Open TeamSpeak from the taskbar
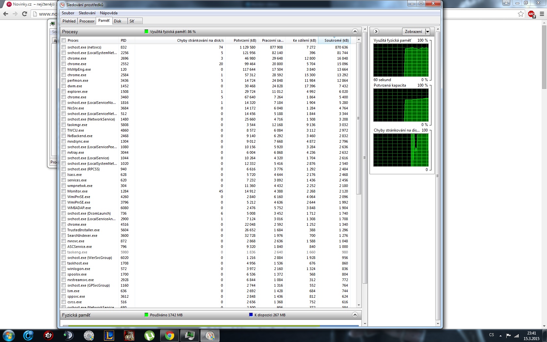Image resolution: width=547 pixels, height=342 pixels. (x=68, y=335)
